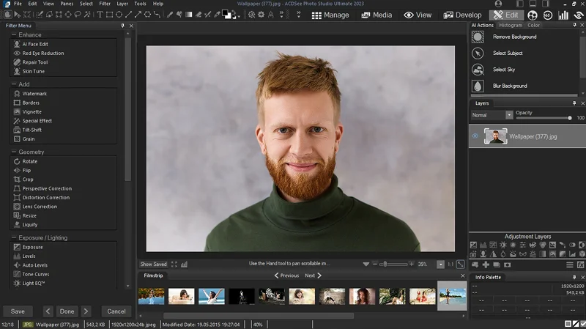Pin the Filter Menu panel

[x=123, y=26]
